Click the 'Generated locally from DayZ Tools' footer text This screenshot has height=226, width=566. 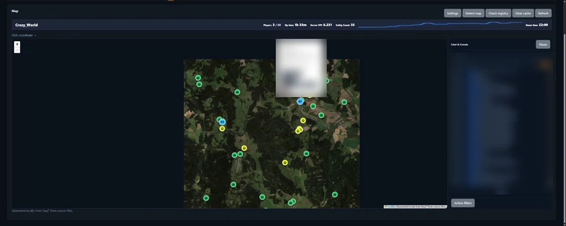coord(42,211)
